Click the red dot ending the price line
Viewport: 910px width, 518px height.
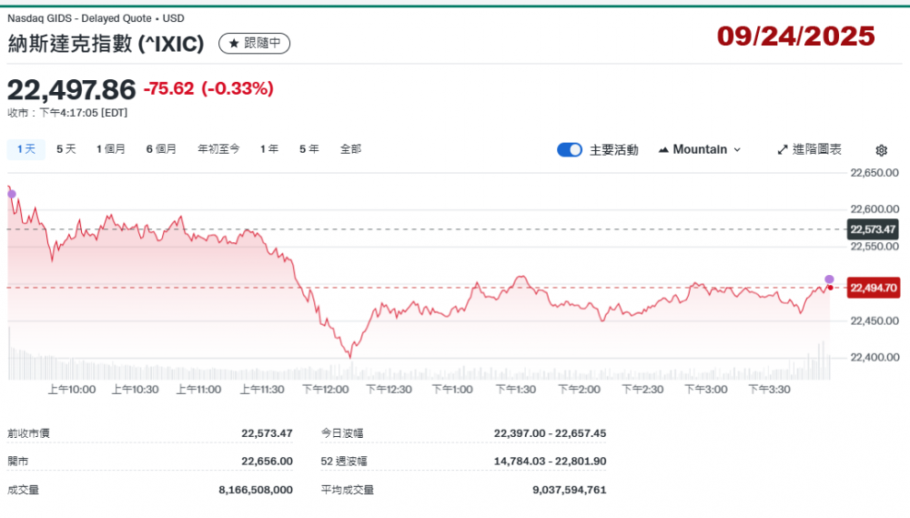(830, 288)
